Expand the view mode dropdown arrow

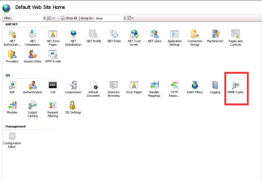pyautogui.click(x=133, y=18)
